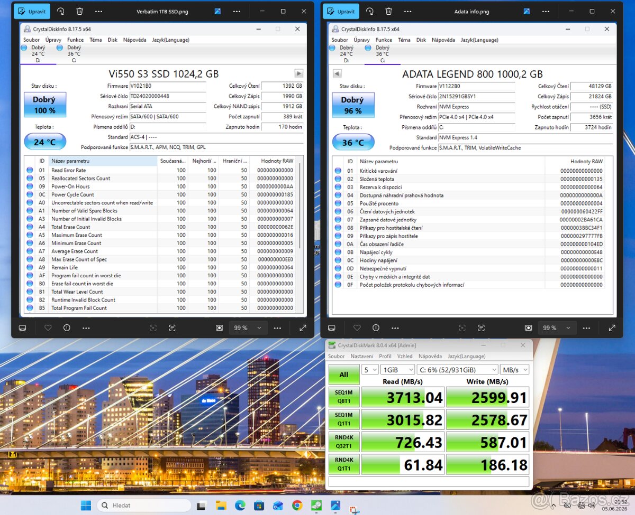This screenshot has width=635, height=515.
Task: Rotate the Adata info.png image
Action: 369,11
